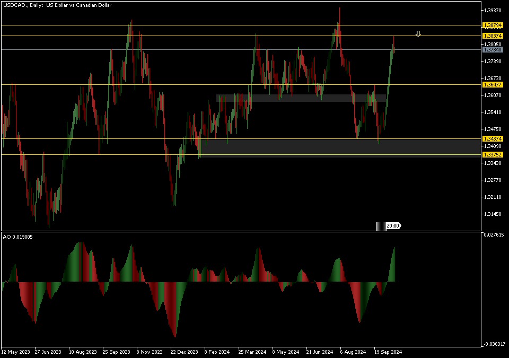509x358 pixels.
Task: Click the 22 Dec 2023 date label
Action: coord(184,352)
